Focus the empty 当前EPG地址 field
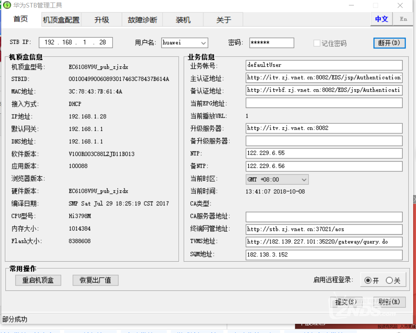This screenshot has width=416, height=333. click(x=324, y=103)
